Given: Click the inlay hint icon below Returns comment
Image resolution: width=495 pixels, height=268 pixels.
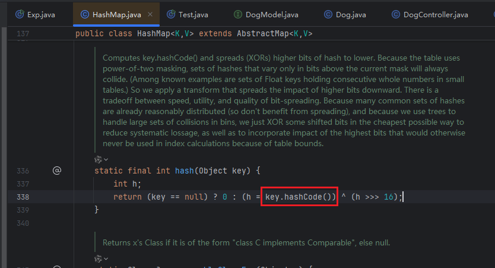Looking at the screenshot, I should 98,259.
